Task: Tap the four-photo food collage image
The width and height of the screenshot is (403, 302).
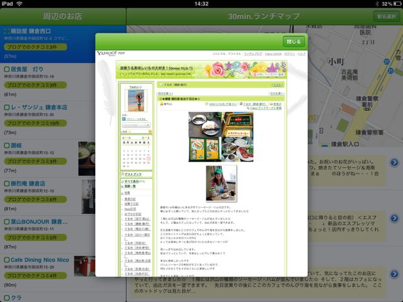Action: [x=221, y=137]
